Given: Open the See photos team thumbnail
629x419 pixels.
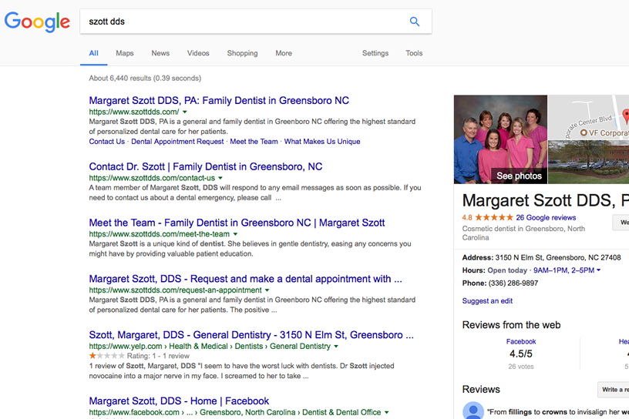Looking at the screenshot, I should point(500,139).
